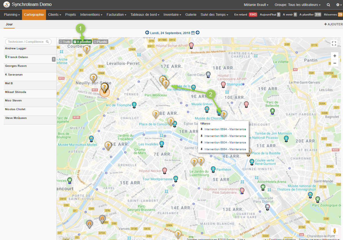This screenshot has width=343, height=240.
Task: Click Franck Delano's location pin icon
Action: click(x=6, y=57)
